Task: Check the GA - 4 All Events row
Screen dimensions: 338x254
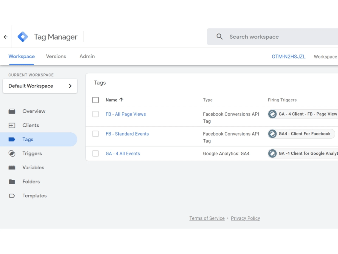Action: (x=96, y=153)
